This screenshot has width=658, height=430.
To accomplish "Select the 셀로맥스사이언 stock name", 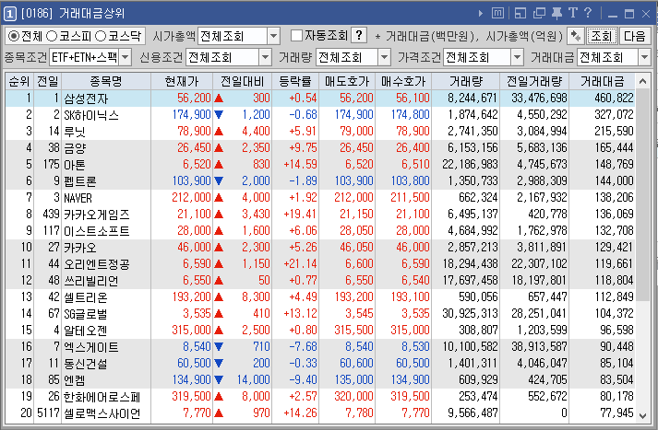I will pyautogui.click(x=102, y=413).
